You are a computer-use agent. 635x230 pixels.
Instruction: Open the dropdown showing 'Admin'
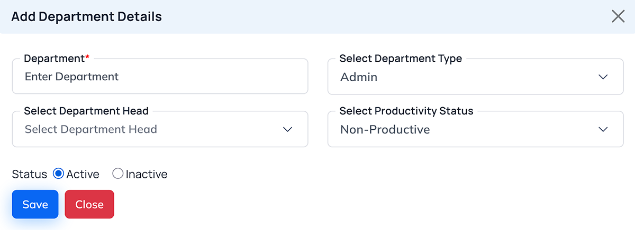pos(466,77)
